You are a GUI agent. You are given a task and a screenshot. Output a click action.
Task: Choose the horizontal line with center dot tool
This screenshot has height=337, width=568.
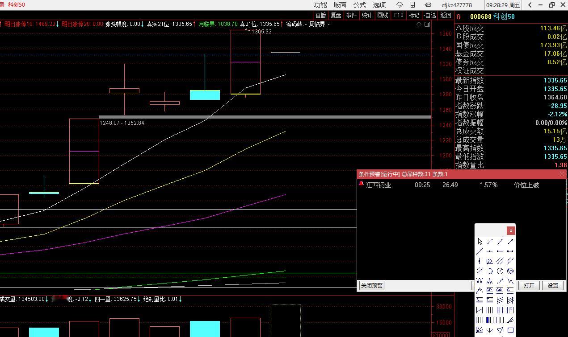(x=490, y=251)
